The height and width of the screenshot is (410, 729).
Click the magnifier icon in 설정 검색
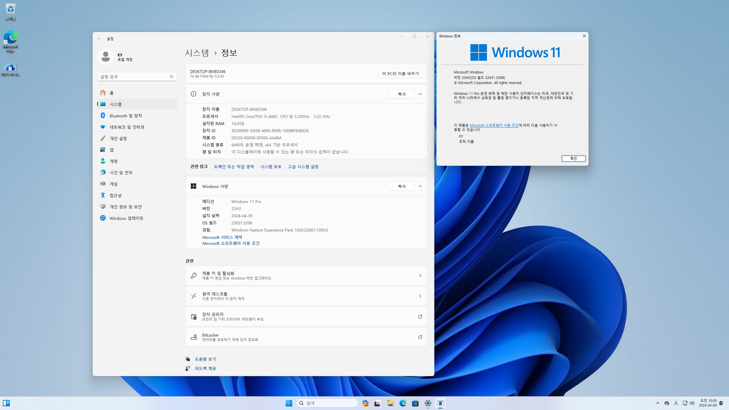[x=171, y=76]
